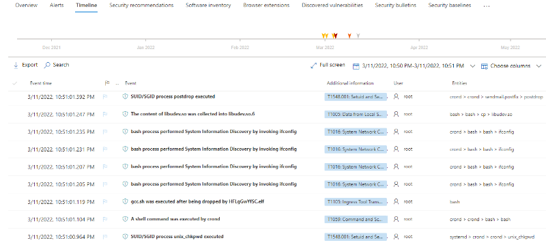
Task: Click shield icon of gcc.sh event
Action: [126, 201]
